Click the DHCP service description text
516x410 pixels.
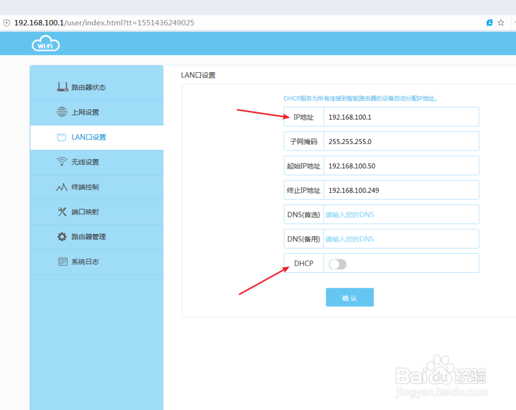(x=360, y=99)
